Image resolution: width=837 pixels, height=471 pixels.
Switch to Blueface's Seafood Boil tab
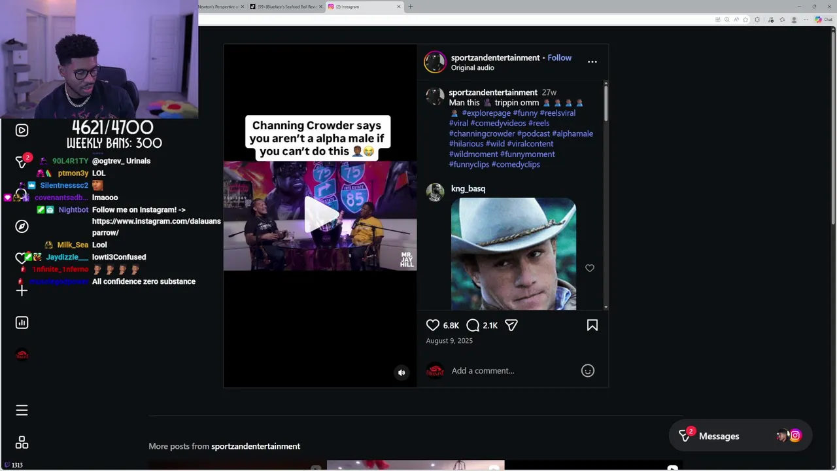coord(286,7)
